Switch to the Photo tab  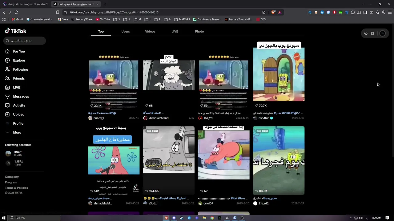click(x=199, y=31)
